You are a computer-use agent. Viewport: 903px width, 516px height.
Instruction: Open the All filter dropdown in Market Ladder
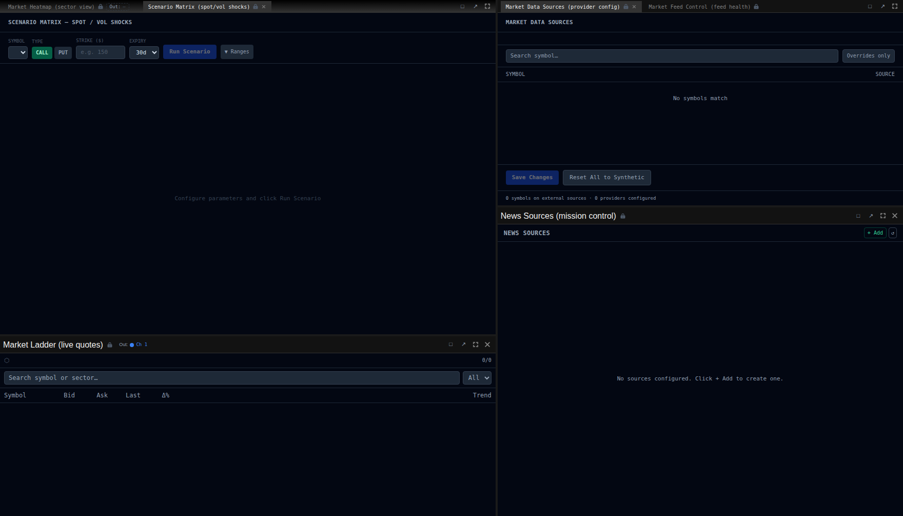tap(477, 378)
